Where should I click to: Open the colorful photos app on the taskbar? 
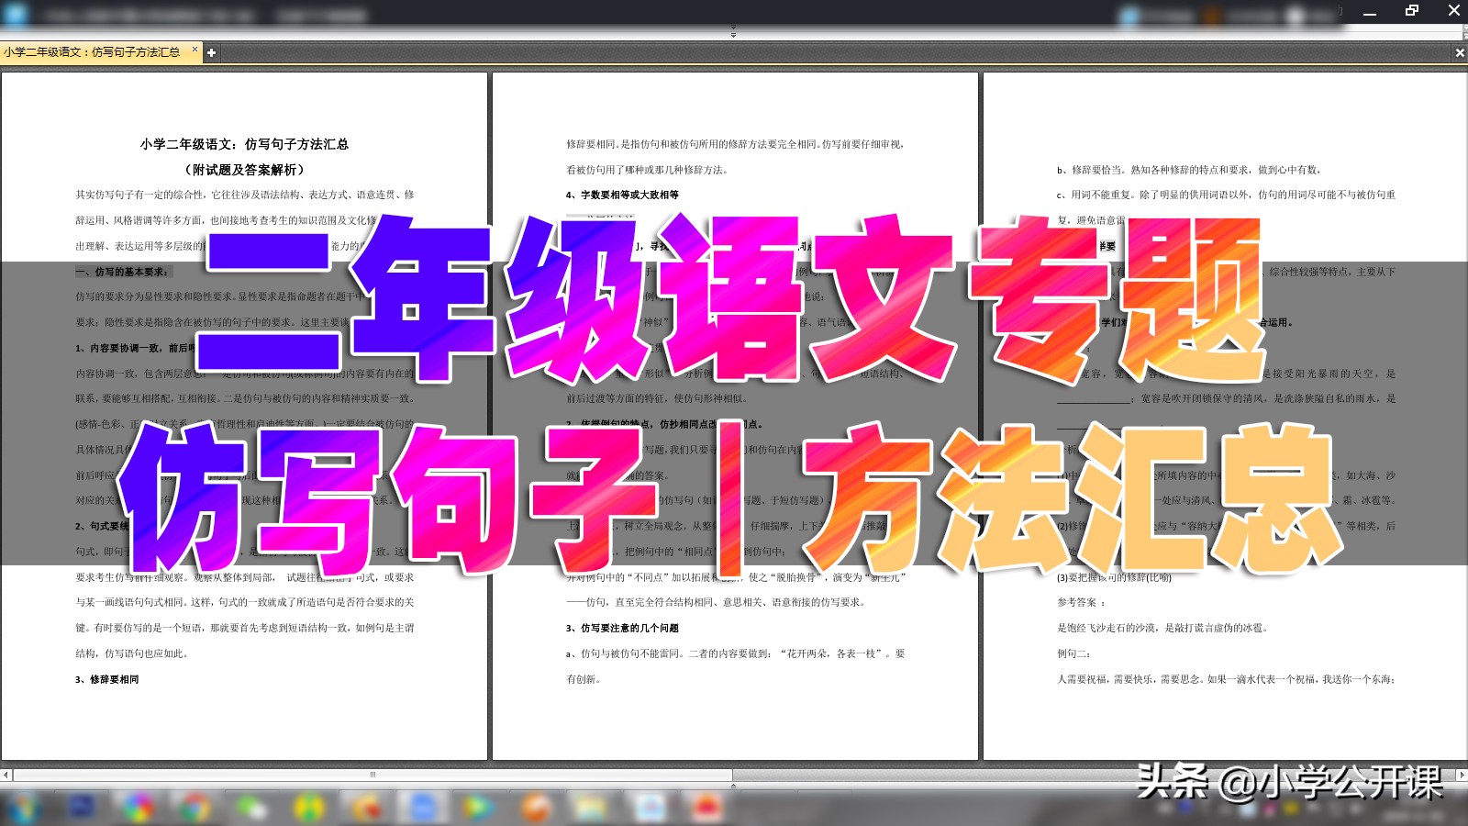[138, 806]
